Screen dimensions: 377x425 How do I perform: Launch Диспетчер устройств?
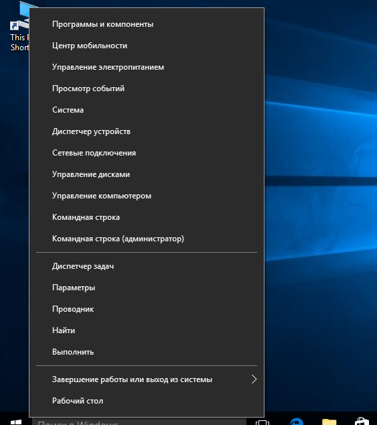(x=147, y=131)
